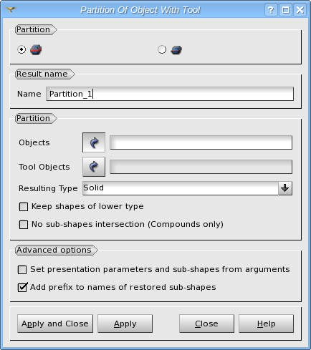Click the question mark help icon in title bar
Viewport: 311px width, 350px height.
point(271,10)
